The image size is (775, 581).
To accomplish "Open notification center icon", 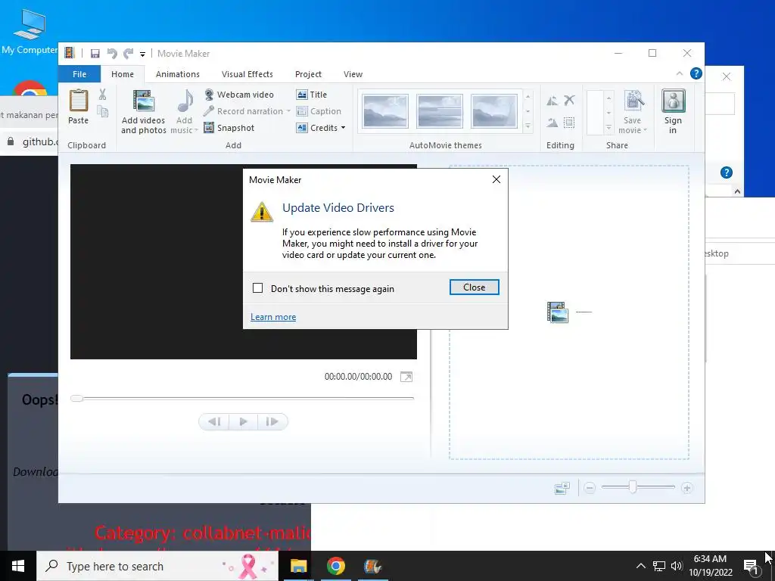I will click(750, 566).
